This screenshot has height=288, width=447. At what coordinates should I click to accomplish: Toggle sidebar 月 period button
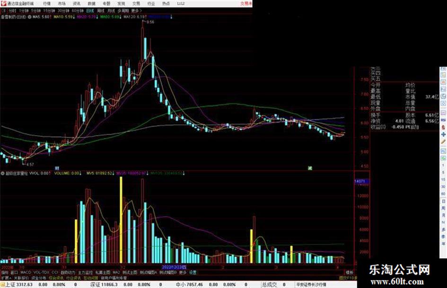443,215
